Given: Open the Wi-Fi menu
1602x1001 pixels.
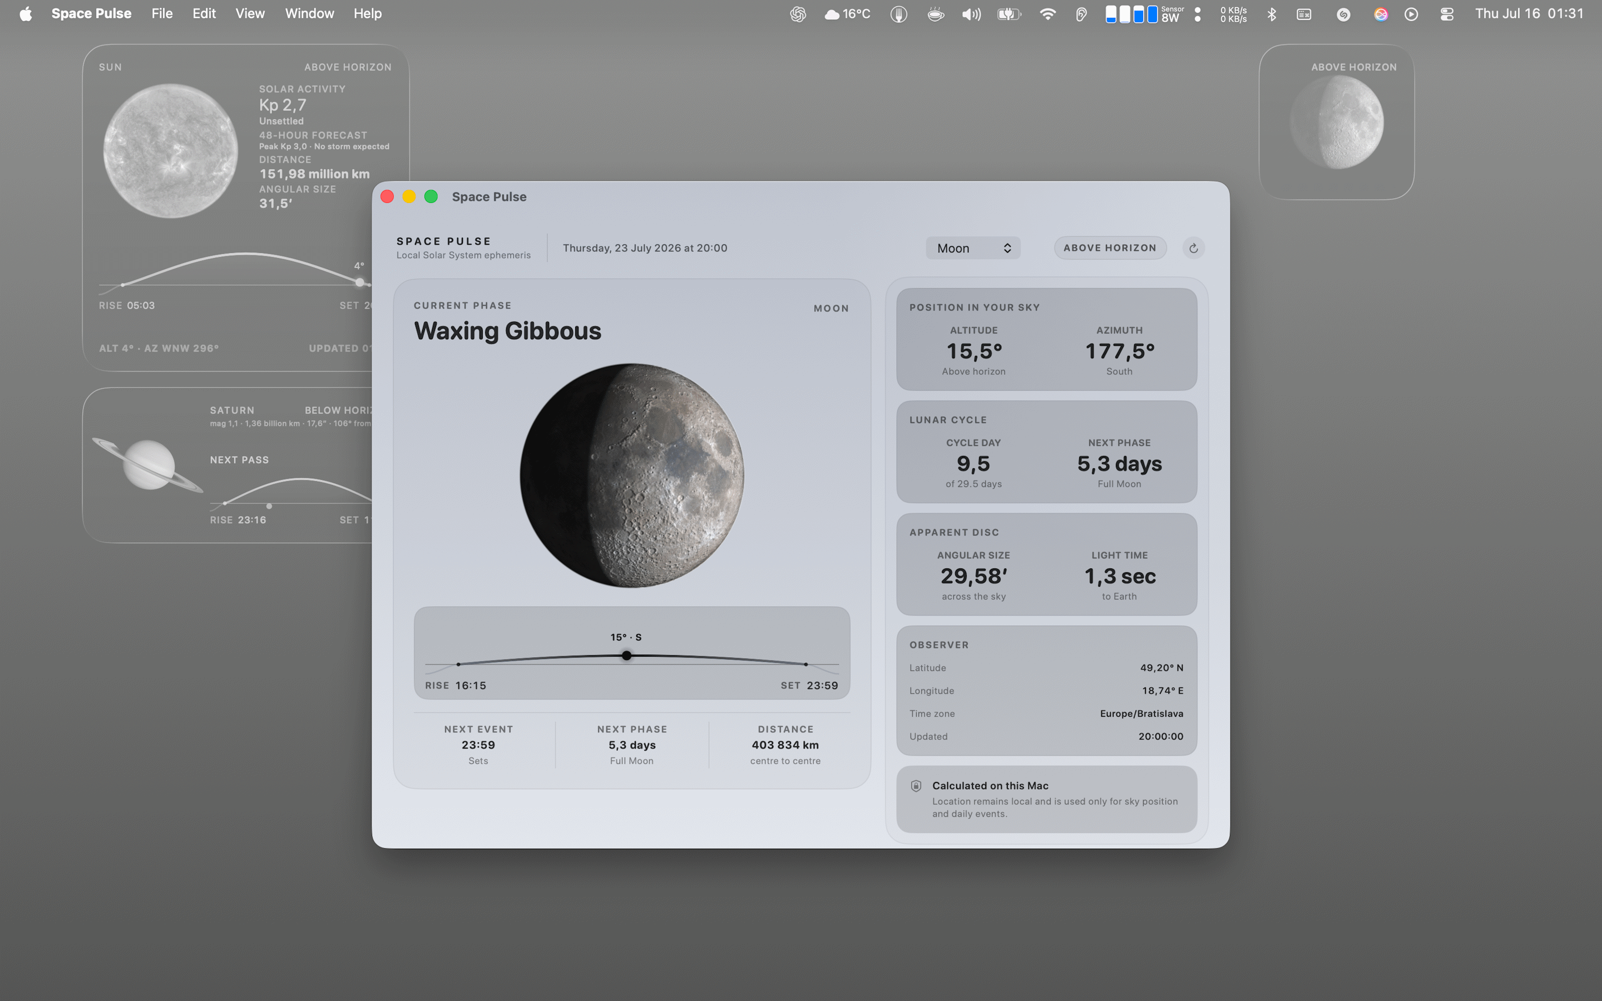Looking at the screenshot, I should (1047, 14).
